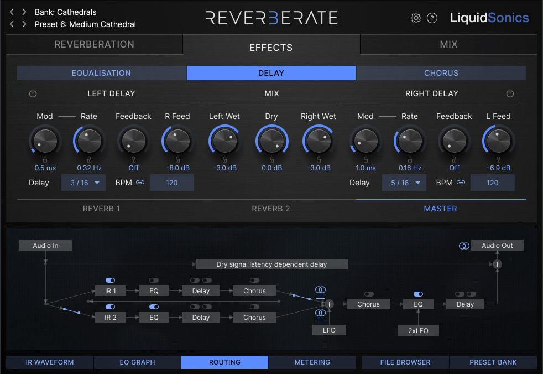Click the lock under the R Feed knob
This screenshot has width=543, height=374.
coord(177,159)
